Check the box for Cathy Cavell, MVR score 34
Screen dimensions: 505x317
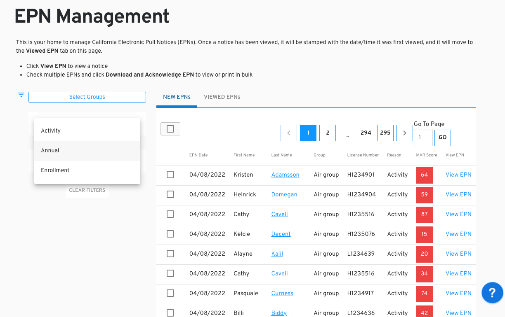pyautogui.click(x=170, y=273)
